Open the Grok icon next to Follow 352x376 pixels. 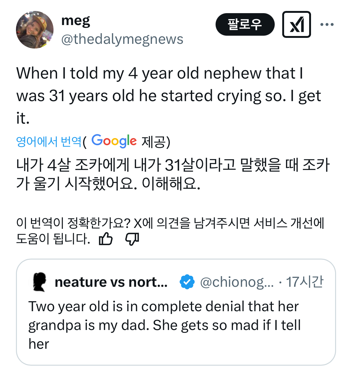click(x=296, y=24)
